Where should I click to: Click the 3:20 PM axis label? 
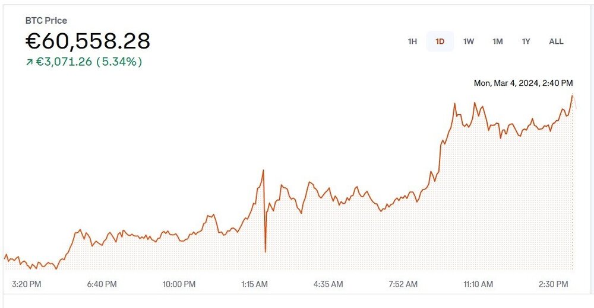[x=26, y=284]
